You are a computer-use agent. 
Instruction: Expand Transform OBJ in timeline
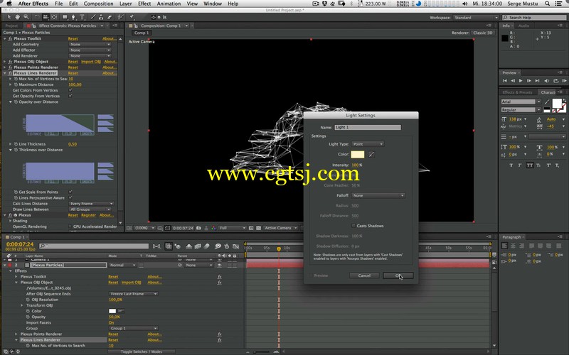coord(22,305)
